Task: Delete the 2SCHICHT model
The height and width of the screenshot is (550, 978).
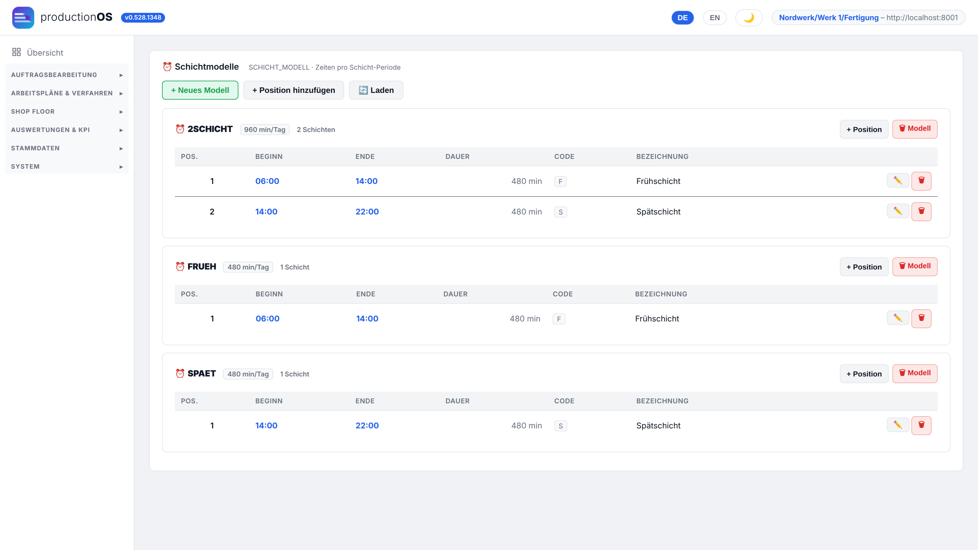Action: (x=915, y=129)
